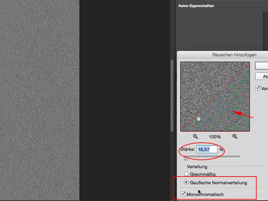The width and height of the screenshot is (268, 201).
Task: Click the OK button above Abbrechen
Action: 262,66
